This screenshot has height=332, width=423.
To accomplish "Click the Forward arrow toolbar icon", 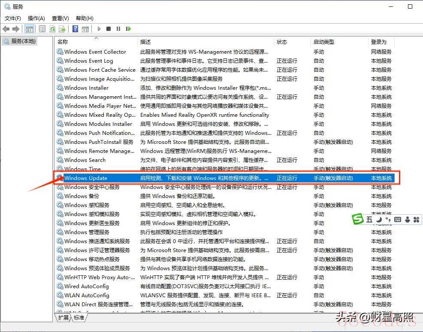I will coord(16,29).
